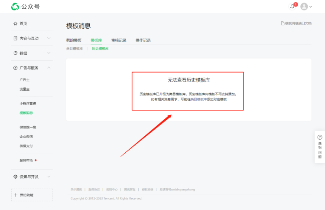Click the 首页 home icon

tap(16, 23)
